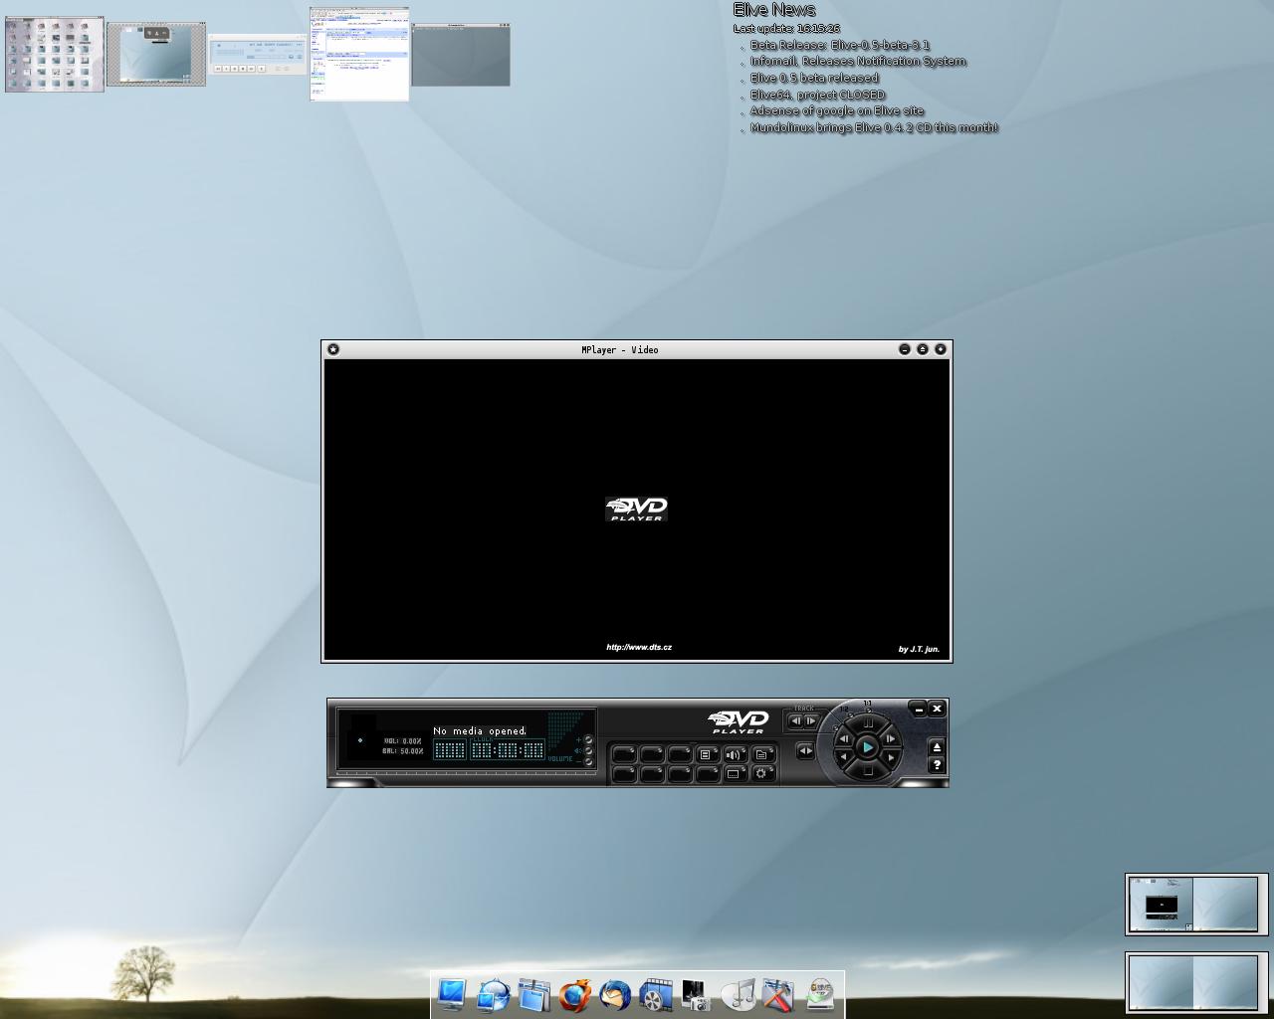Click the wheel's left rewind arrow
The height and width of the screenshot is (1019, 1274).
[x=843, y=757]
